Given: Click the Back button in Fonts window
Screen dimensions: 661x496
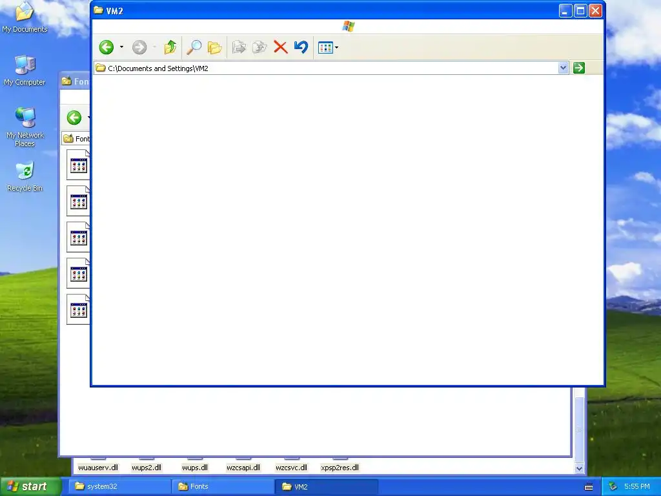Looking at the screenshot, I should (x=74, y=118).
